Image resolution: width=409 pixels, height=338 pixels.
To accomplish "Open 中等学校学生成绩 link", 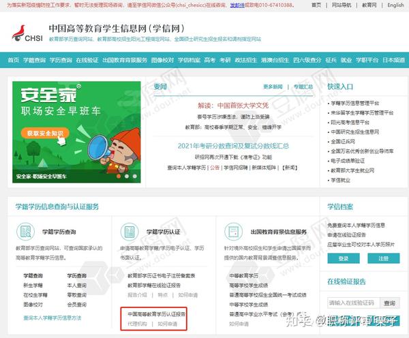I will (249, 305).
